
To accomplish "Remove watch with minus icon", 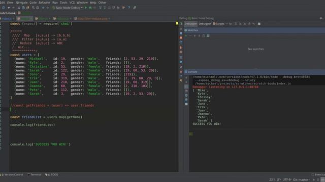I will tap(190, 36).
